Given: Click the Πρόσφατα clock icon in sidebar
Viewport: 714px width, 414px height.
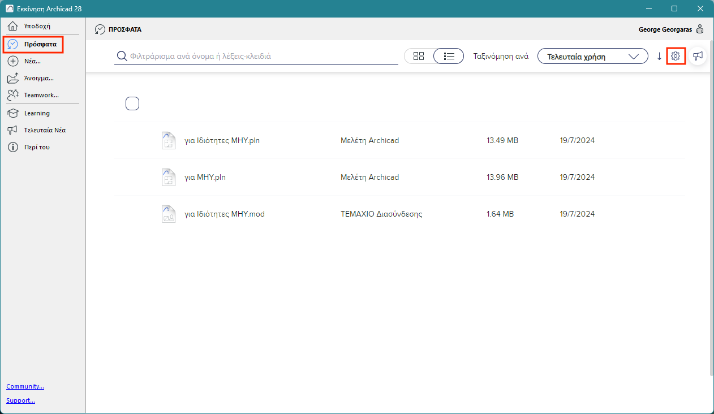Looking at the screenshot, I should 13,44.
